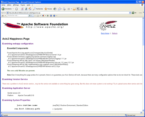The image size is (145, 117).
Task: Follow the Back Home link
Action: pos(105,33)
